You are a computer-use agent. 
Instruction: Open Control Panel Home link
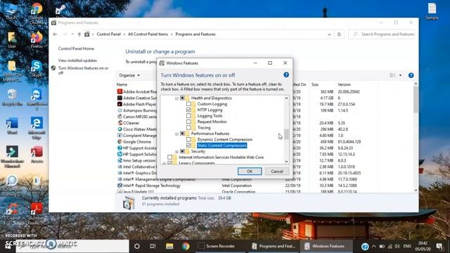76,48
